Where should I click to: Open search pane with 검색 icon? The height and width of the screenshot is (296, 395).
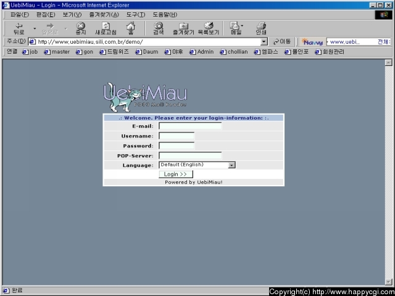[x=159, y=28]
